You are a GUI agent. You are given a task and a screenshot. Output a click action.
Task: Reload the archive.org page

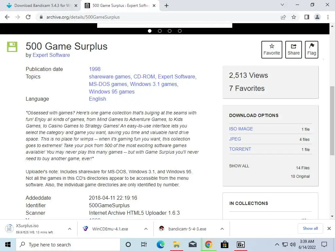point(28,17)
